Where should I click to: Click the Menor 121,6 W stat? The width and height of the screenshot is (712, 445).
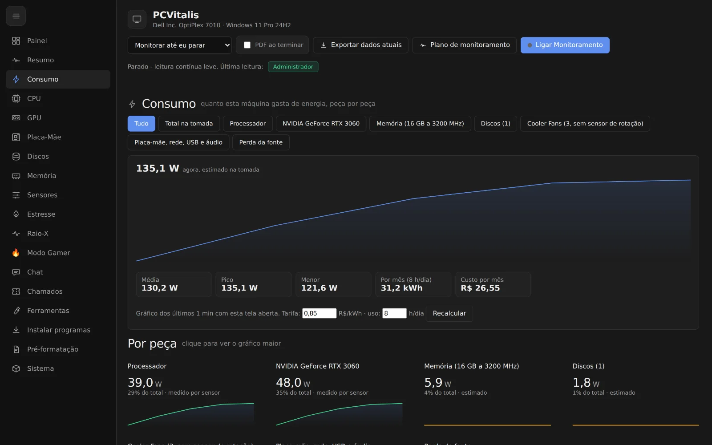coord(333,284)
